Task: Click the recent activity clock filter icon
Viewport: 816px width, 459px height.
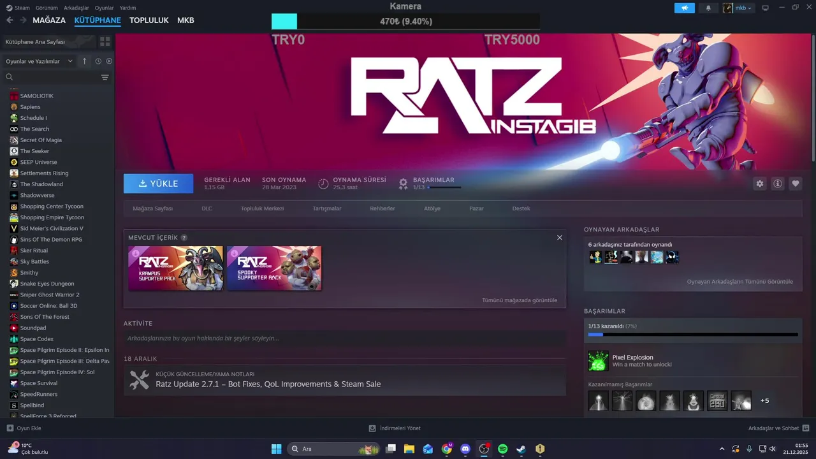Action: click(98, 61)
